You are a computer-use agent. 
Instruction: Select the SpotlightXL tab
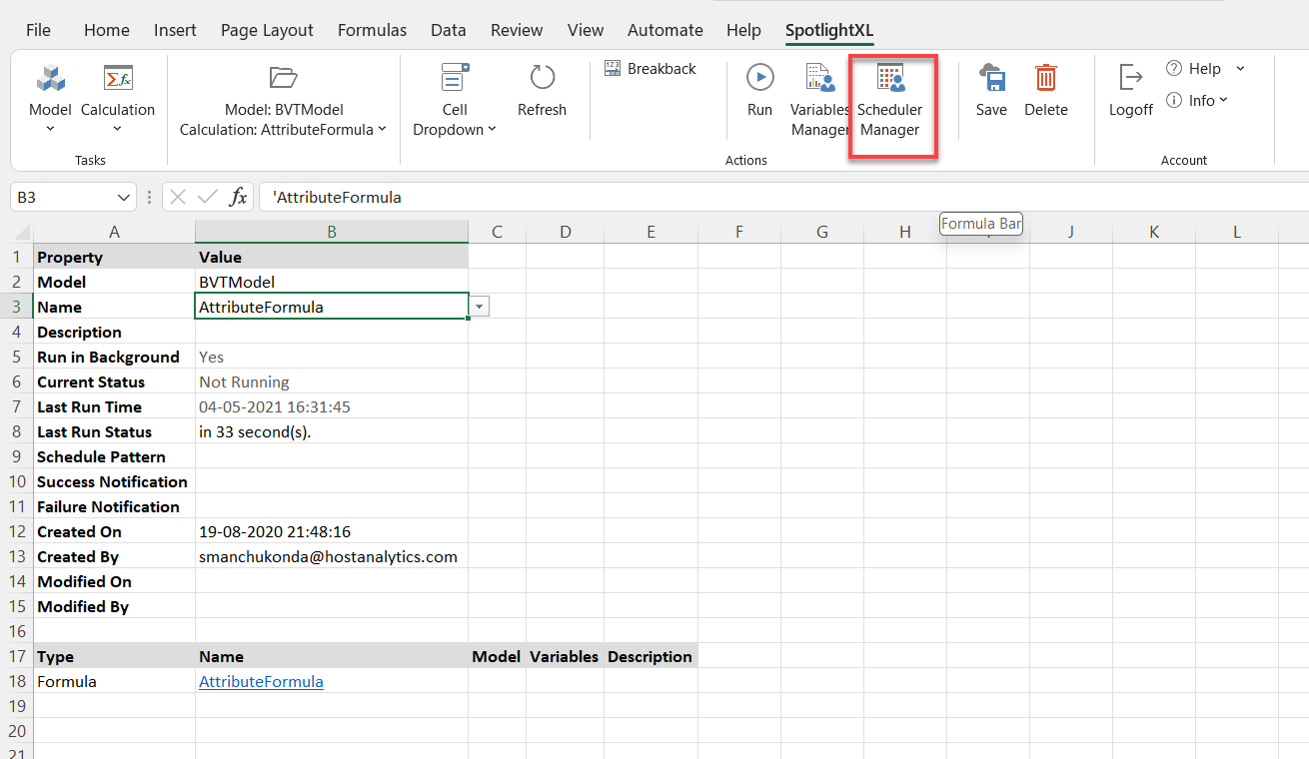829,30
